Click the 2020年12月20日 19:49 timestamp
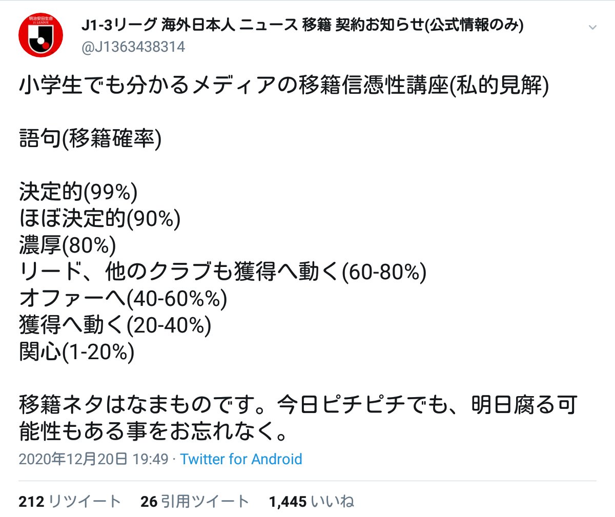This screenshot has height=517, width=615. [x=93, y=459]
